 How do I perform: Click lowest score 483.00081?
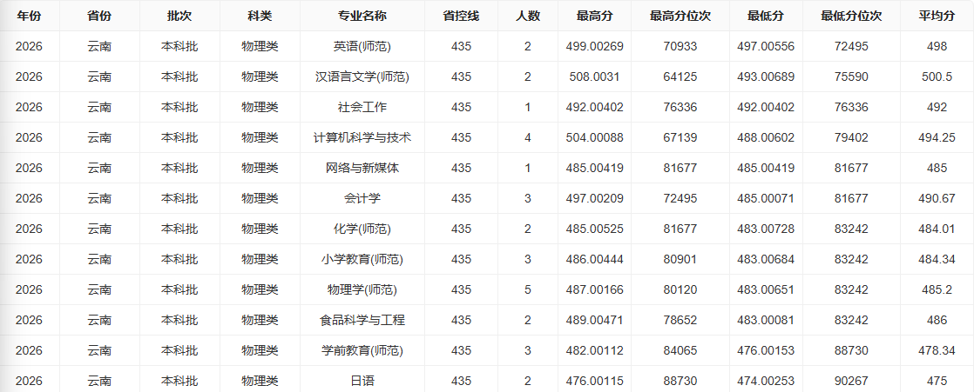(x=766, y=320)
